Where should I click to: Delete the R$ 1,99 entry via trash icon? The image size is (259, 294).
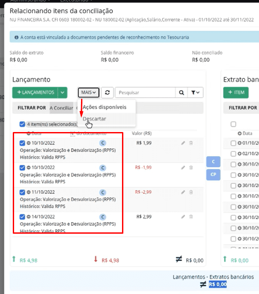pos(191,143)
